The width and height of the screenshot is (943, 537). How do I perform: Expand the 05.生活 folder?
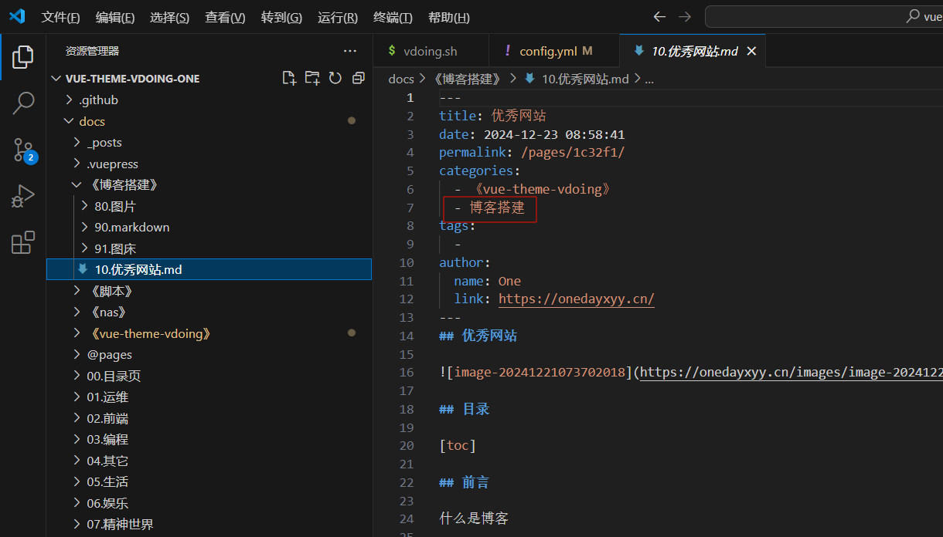click(209, 482)
